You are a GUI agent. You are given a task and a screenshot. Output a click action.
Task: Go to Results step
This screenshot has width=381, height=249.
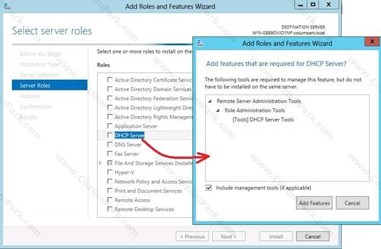click(x=28, y=117)
